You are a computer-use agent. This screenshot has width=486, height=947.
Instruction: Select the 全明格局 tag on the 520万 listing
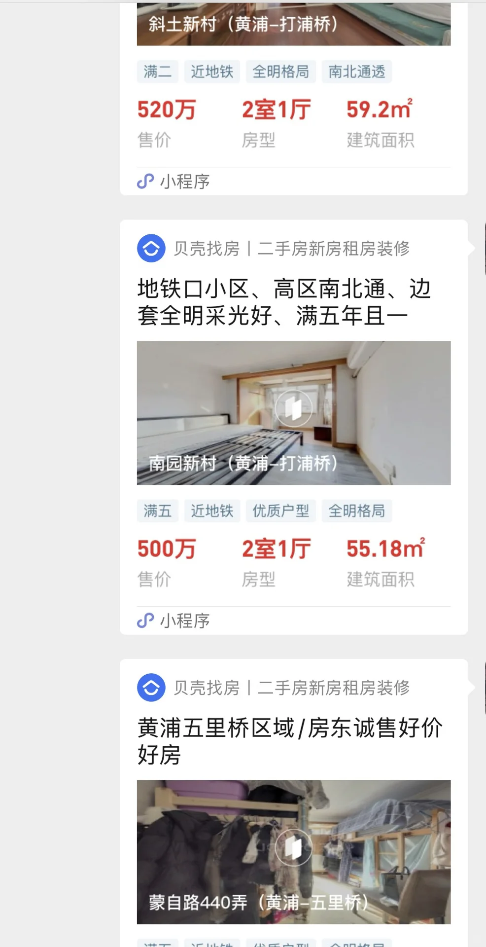click(x=281, y=72)
